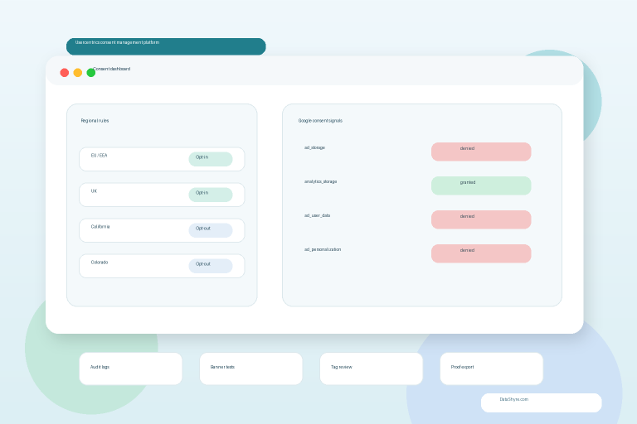
Task: Click the red close window dot
Action: (64, 73)
